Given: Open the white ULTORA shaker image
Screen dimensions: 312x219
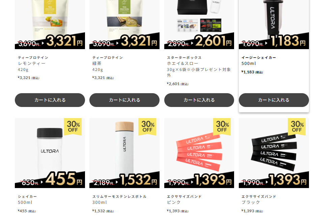Looking at the screenshot, I should point(50,153).
